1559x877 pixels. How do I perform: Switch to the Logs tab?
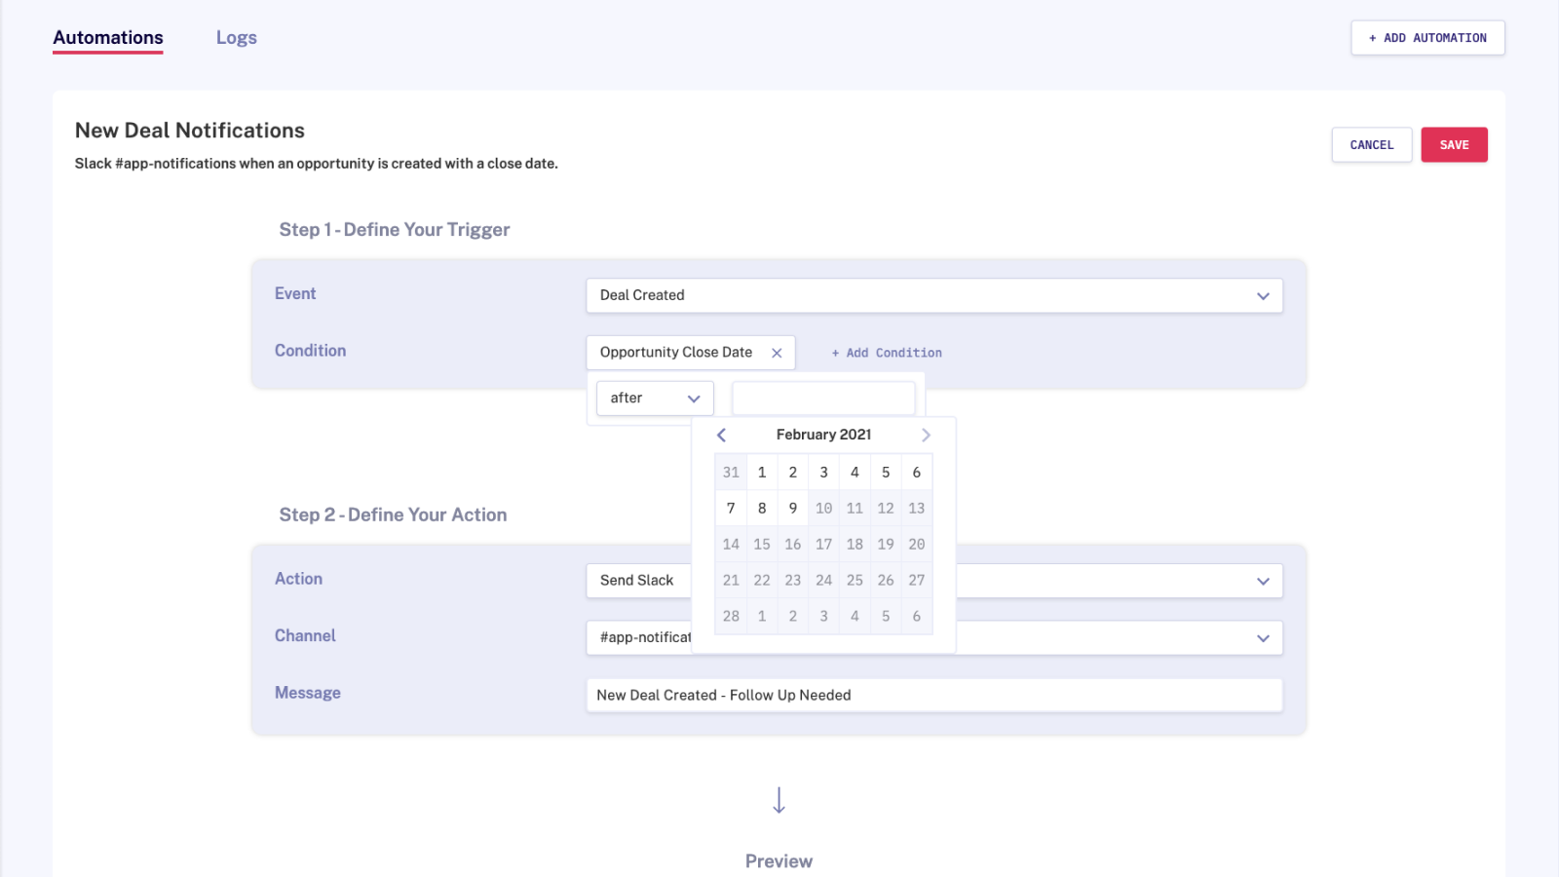coord(236,38)
